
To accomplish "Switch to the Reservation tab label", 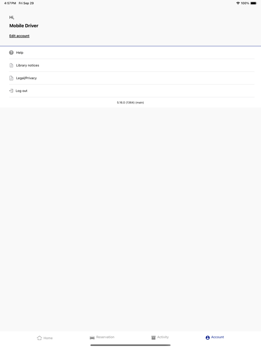I will click(105, 337).
